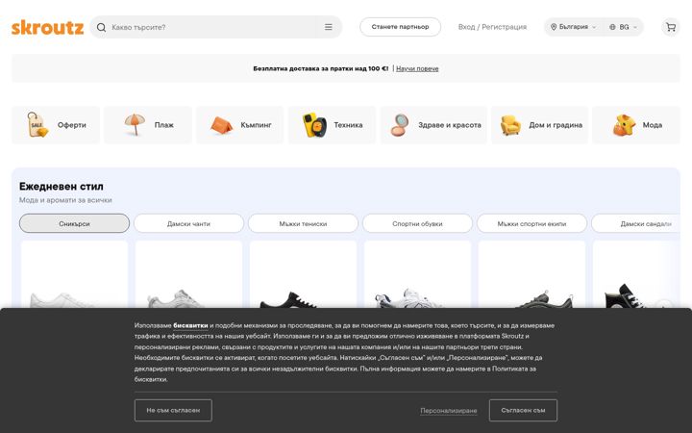Select the Мъжки тениски tab

tap(303, 223)
